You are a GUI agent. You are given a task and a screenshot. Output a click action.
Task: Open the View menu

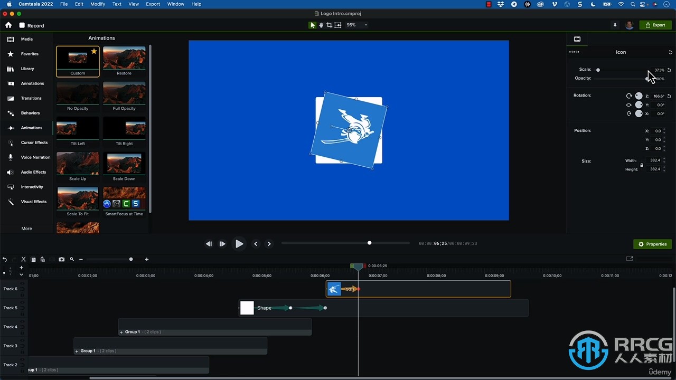pyautogui.click(x=134, y=4)
